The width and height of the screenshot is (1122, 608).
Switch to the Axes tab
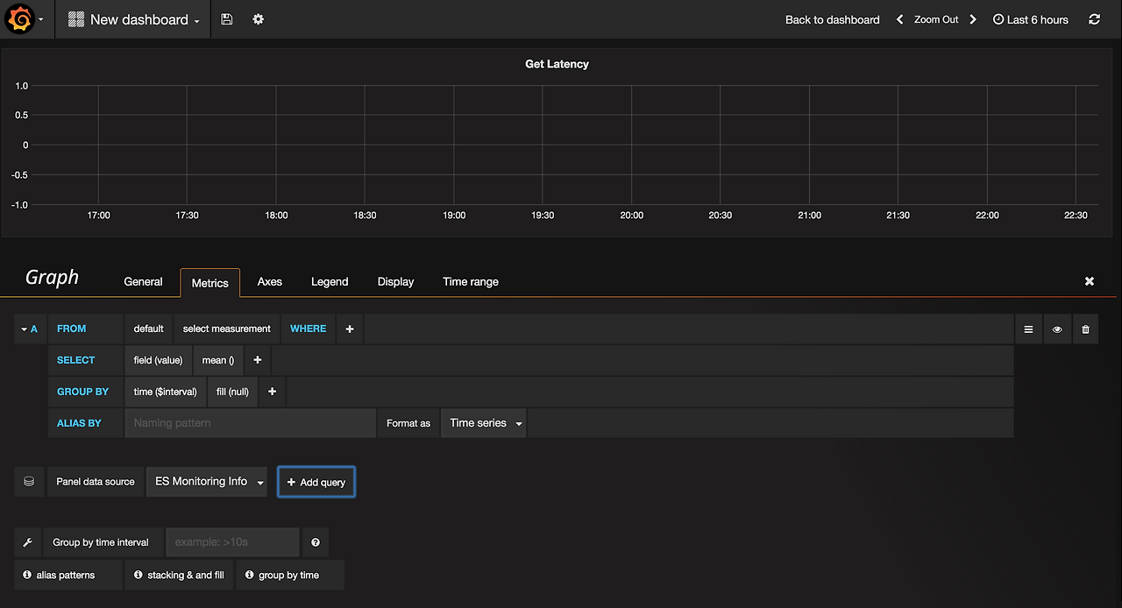pyautogui.click(x=270, y=281)
